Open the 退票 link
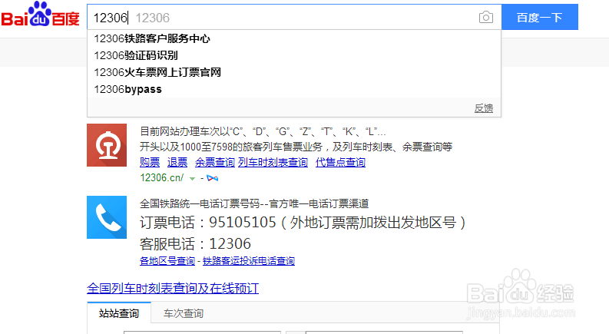This screenshot has height=334, width=609. click(177, 162)
